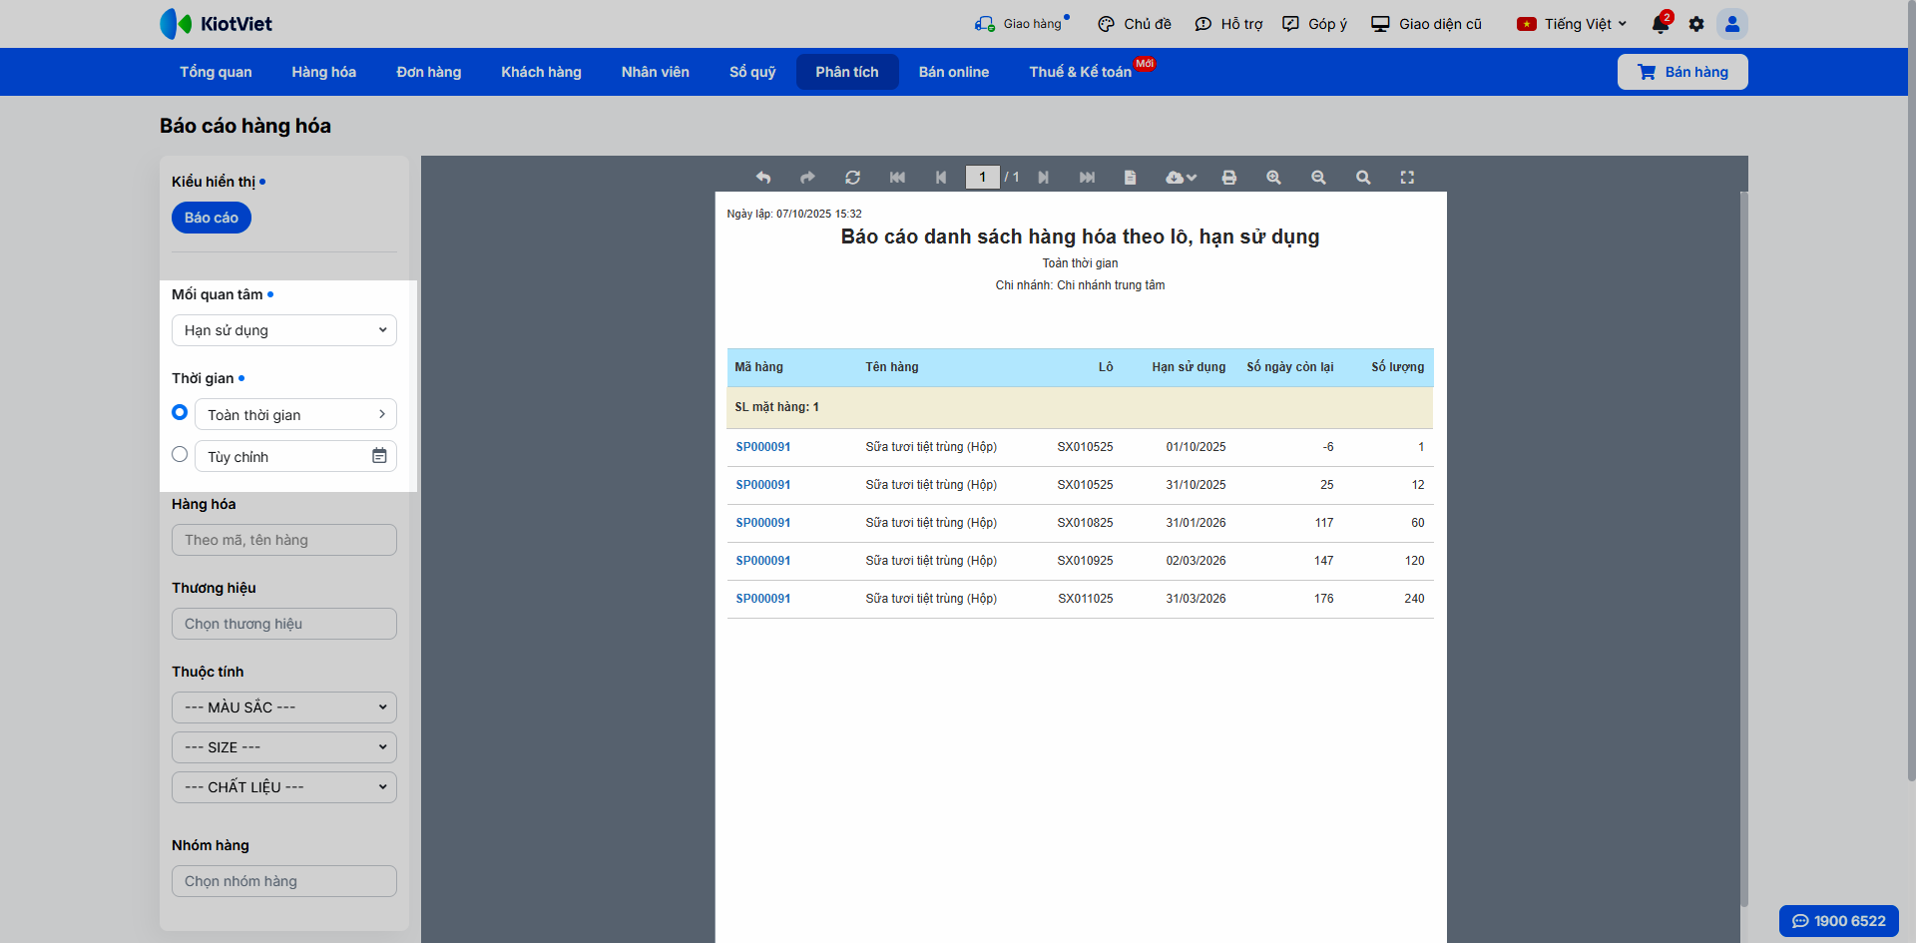Go to the Hàng hóa menu
The height and width of the screenshot is (943, 1916).
pos(323,72)
